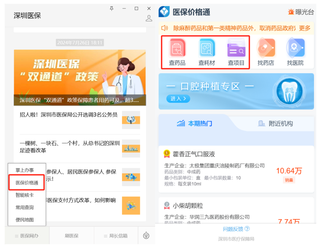This screenshot has width=322, height=250.
Task: Switch to the 本期热门 tab
Action: pyautogui.click(x=195, y=123)
